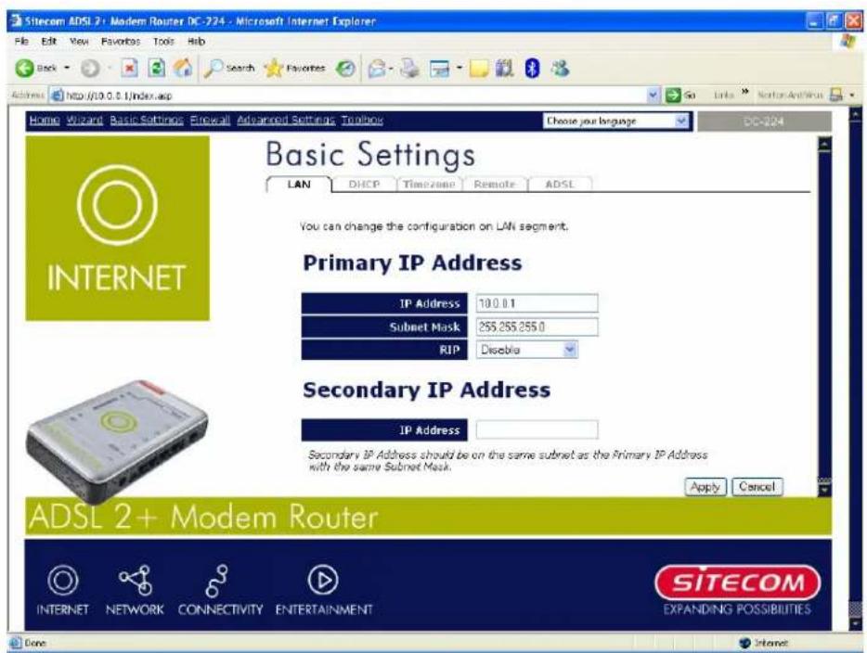Click the Norton AntiVirus toolbar icon
The width and height of the screenshot is (867, 653).
836,95
